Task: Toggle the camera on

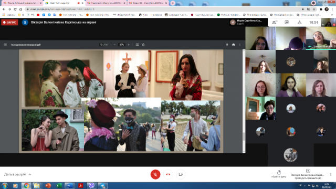Action: point(181,174)
